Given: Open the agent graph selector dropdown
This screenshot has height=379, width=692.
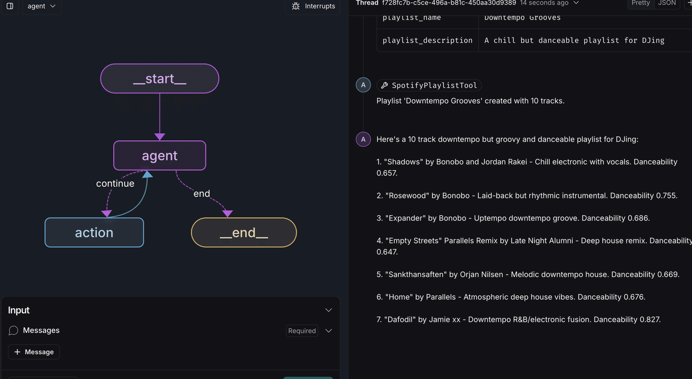Looking at the screenshot, I should coord(42,6).
